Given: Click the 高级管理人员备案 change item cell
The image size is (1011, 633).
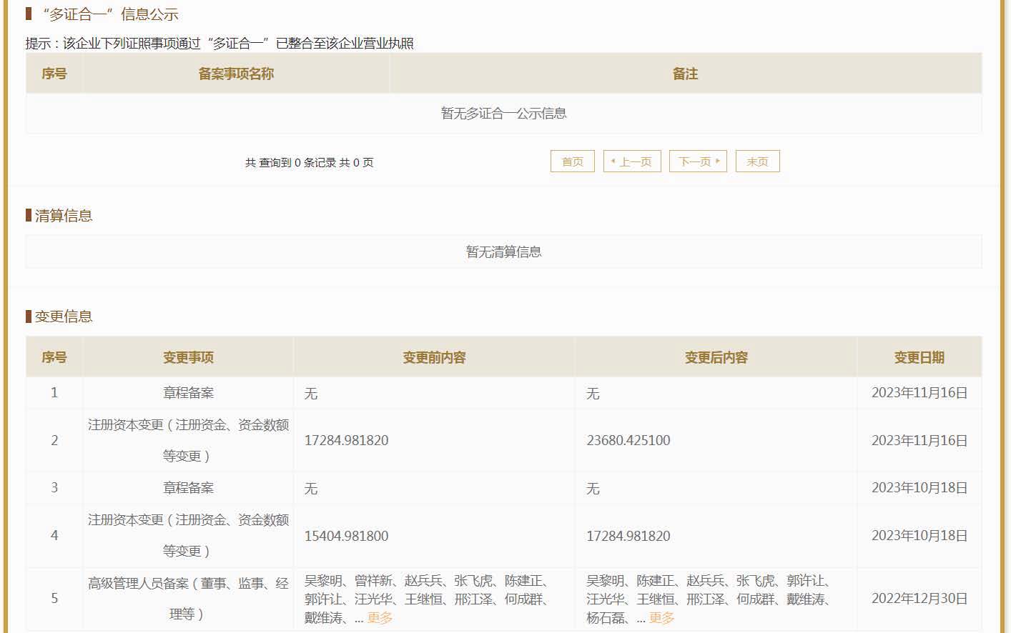Looking at the screenshot, I should coord(188,599).
